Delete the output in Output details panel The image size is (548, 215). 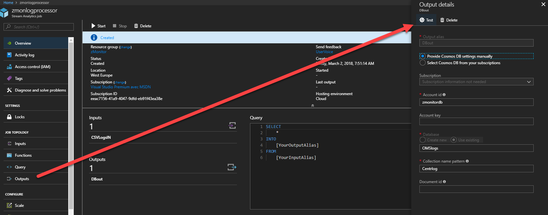pyautogui.click(x=449, y=20)
